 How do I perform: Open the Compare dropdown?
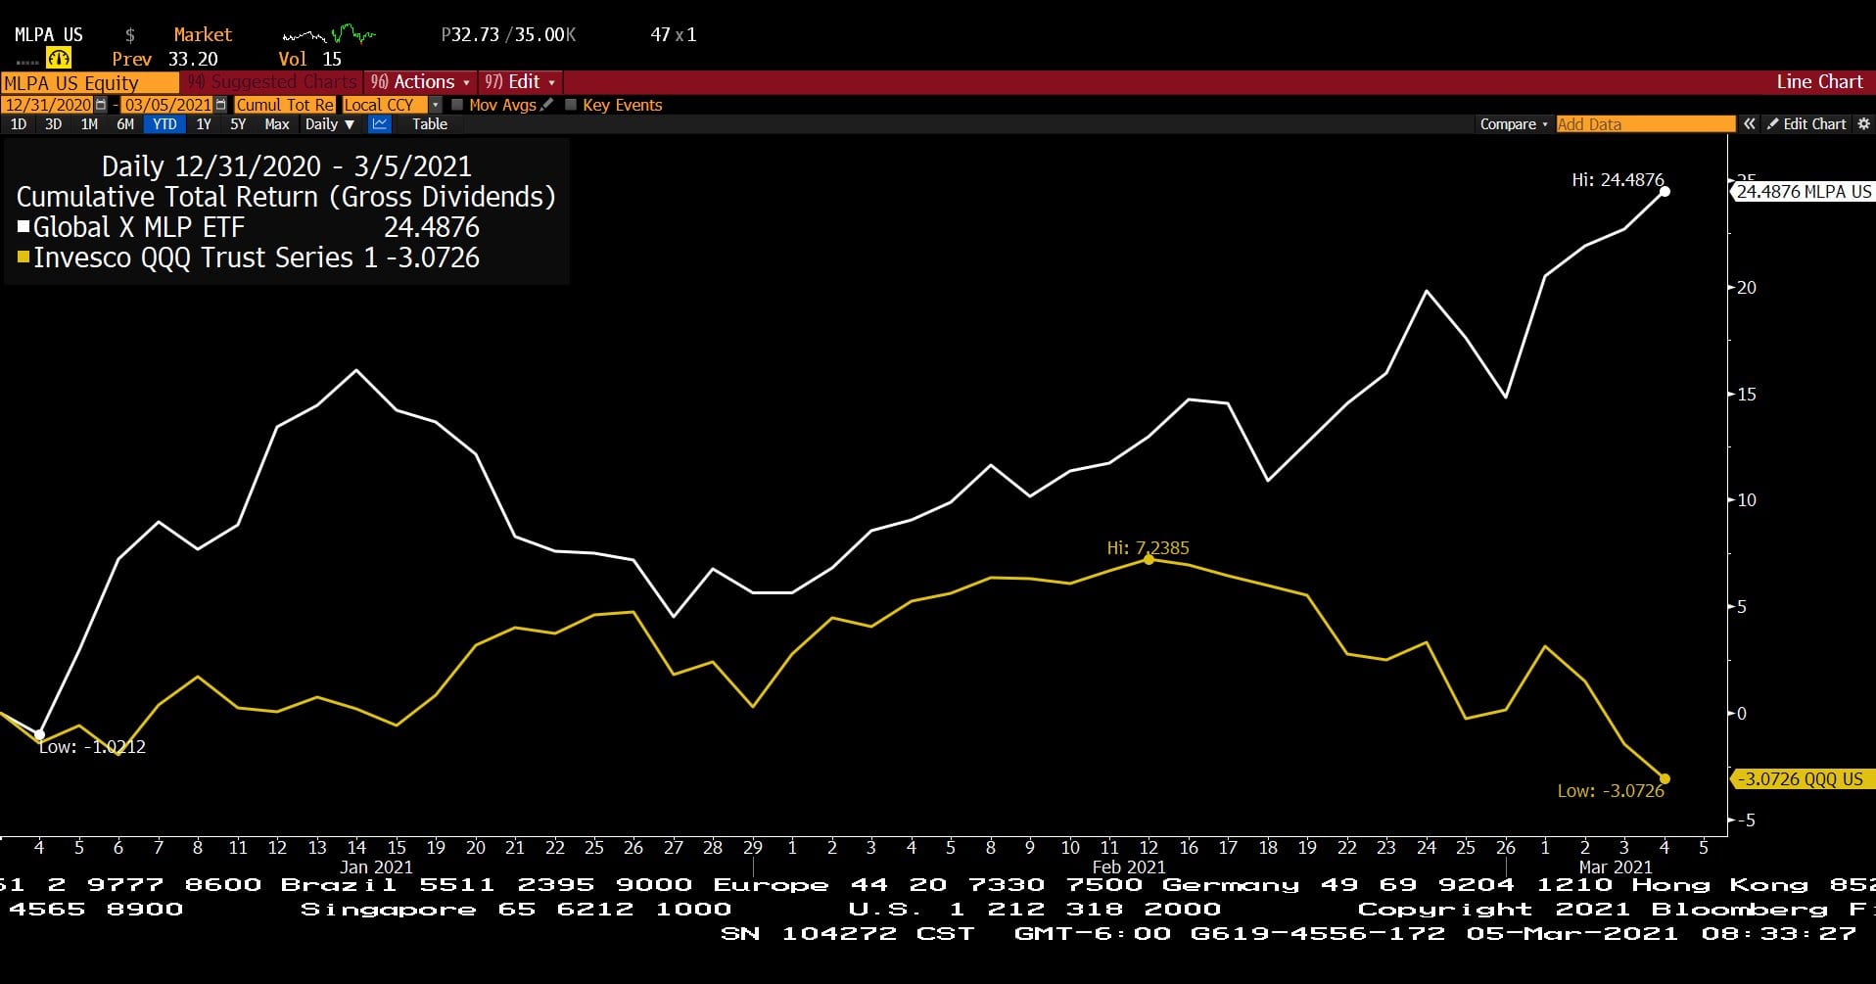(1514, 124)
